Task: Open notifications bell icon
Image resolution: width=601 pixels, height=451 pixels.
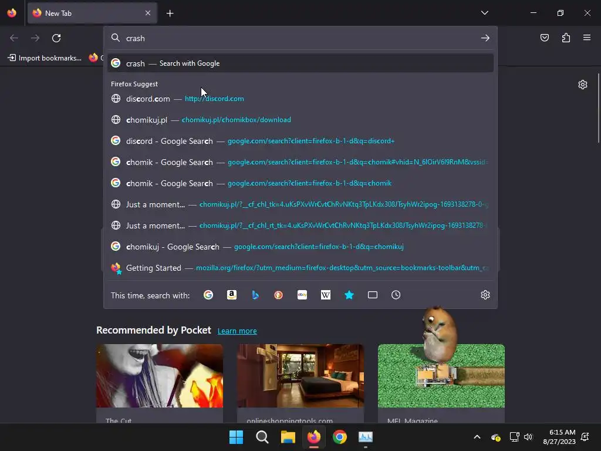Action: [585, 437]
